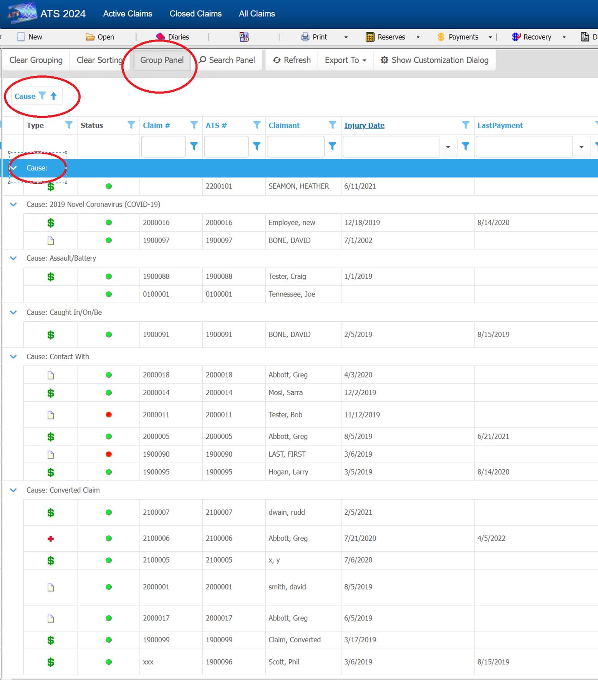The image size is (598, 680).
Task: Switch to the Closed Claims tab
Action: pos(195,14)
